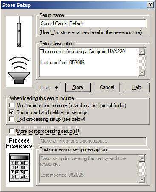The width and height of the screenshot is (156, 192).
Task: Click inside the Setup description text area
Action: [x=89, y=62]
